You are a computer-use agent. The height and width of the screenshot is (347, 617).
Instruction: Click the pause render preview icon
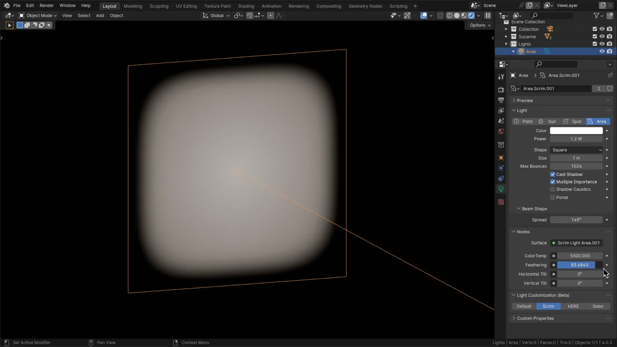point(488,15)
